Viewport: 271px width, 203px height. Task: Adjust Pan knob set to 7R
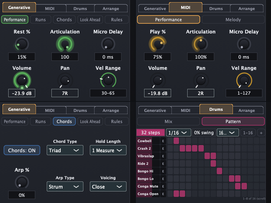(65, 80)
